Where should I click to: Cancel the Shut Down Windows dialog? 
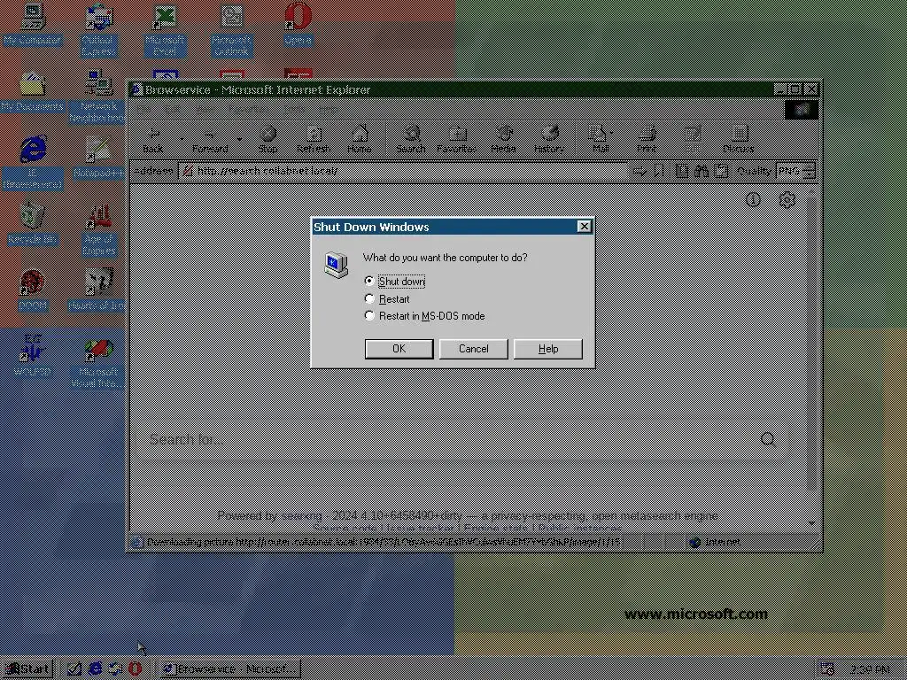click(x=473, y=349)
